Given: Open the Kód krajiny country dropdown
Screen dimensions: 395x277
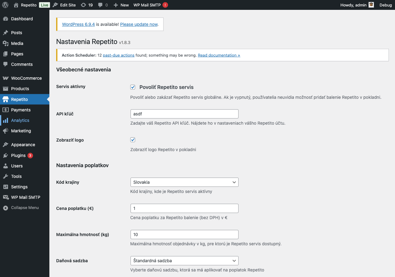Looking at the screenshot, I should coord(184,182).
